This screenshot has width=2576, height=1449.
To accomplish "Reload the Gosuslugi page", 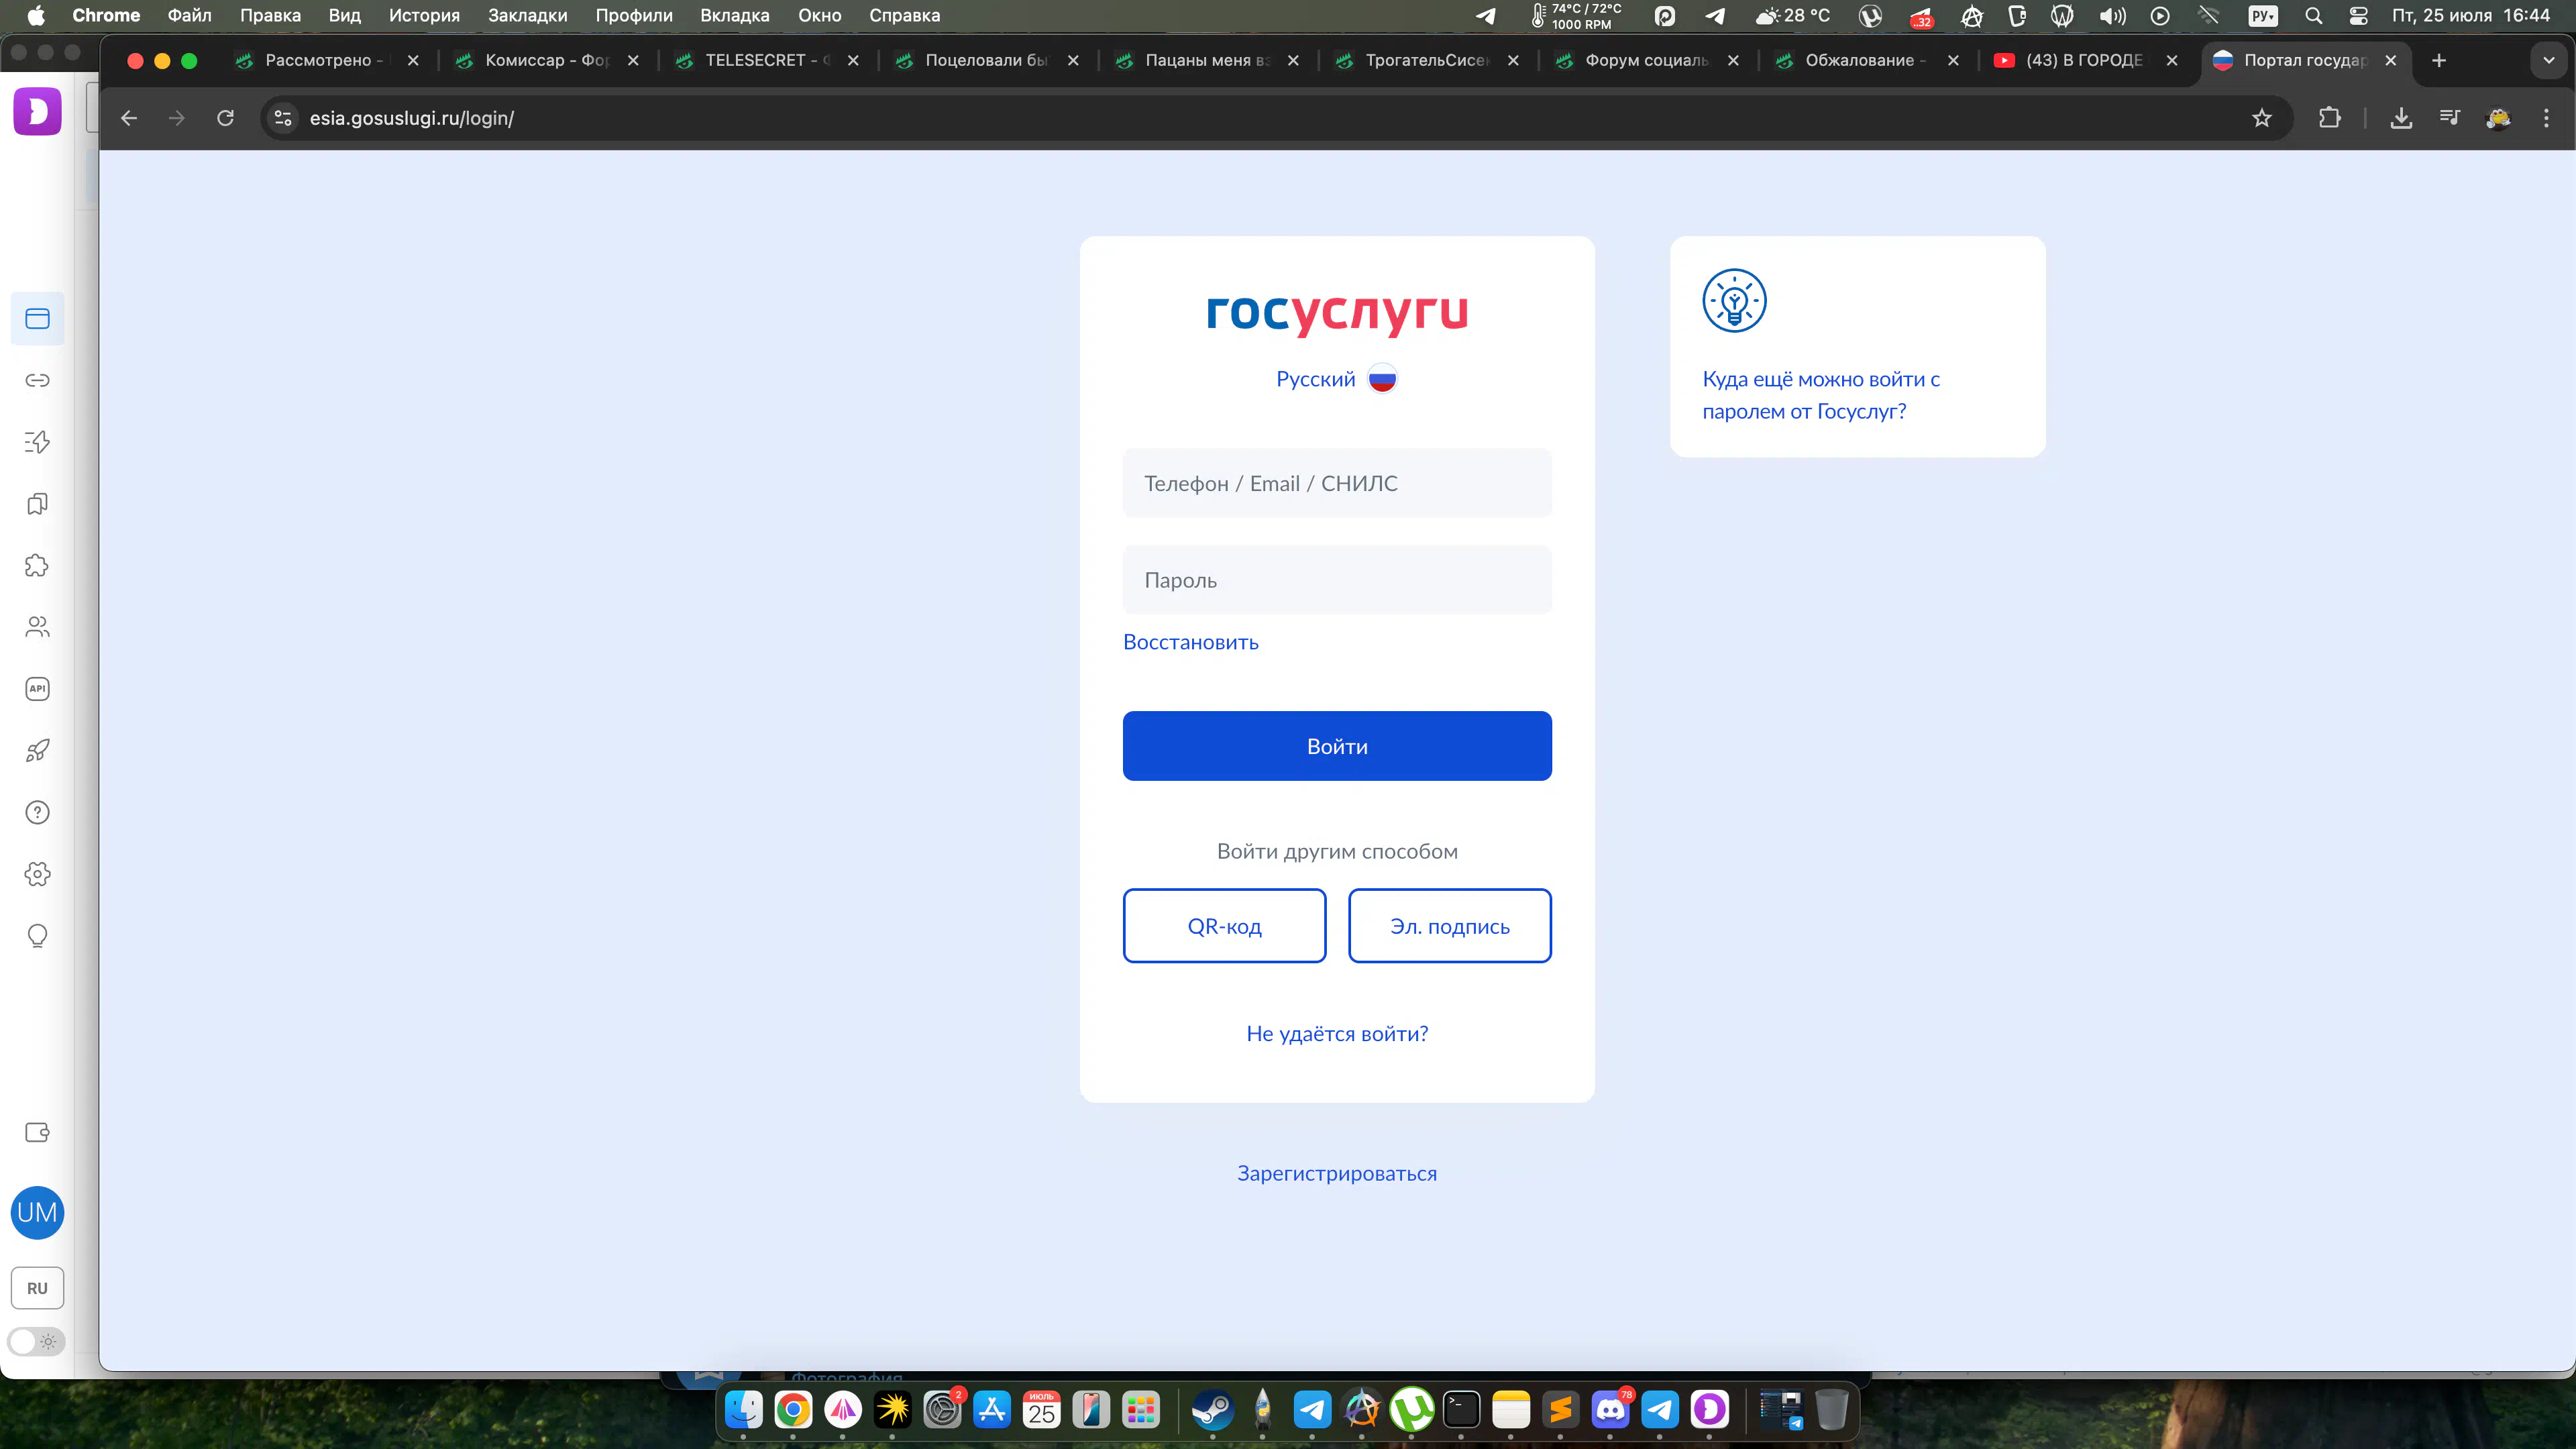I will pos(226,118).
